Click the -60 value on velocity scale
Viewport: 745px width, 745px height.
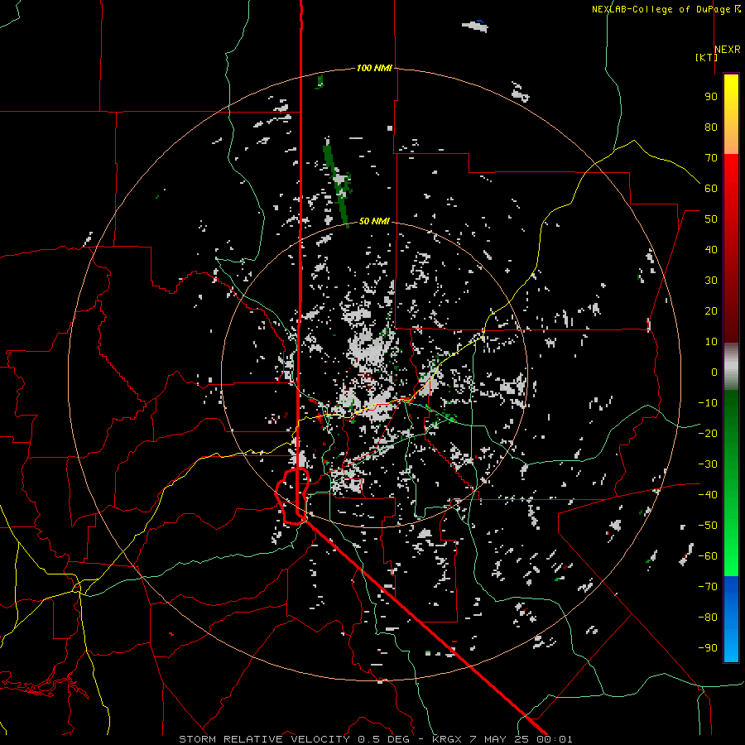coord(708,556)
